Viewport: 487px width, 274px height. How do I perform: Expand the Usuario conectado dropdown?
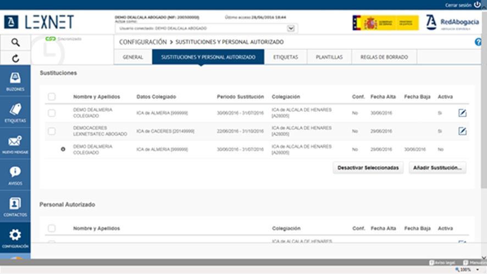(291, 28)
